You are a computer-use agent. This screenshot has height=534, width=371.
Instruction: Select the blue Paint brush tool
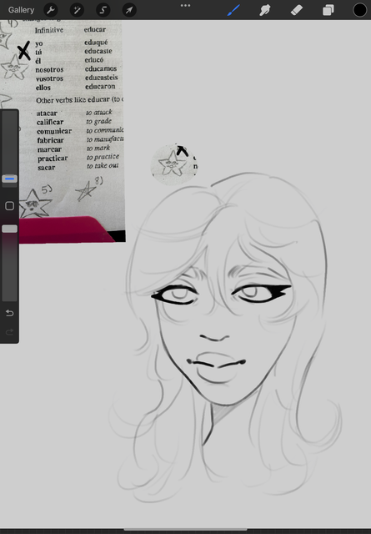coord(233,10)
